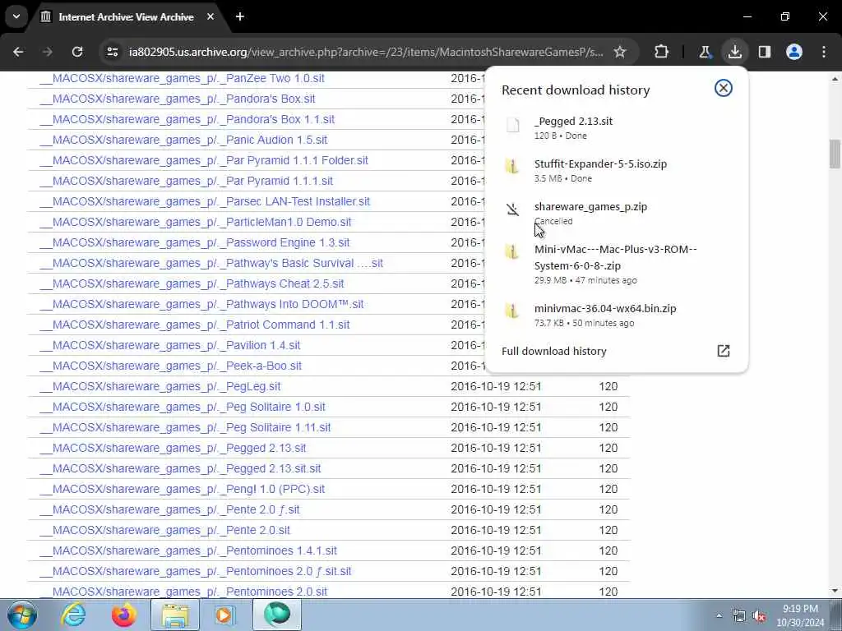
Task: Click the Stuffit-Expander zip file icon
Action: (513, 166)
